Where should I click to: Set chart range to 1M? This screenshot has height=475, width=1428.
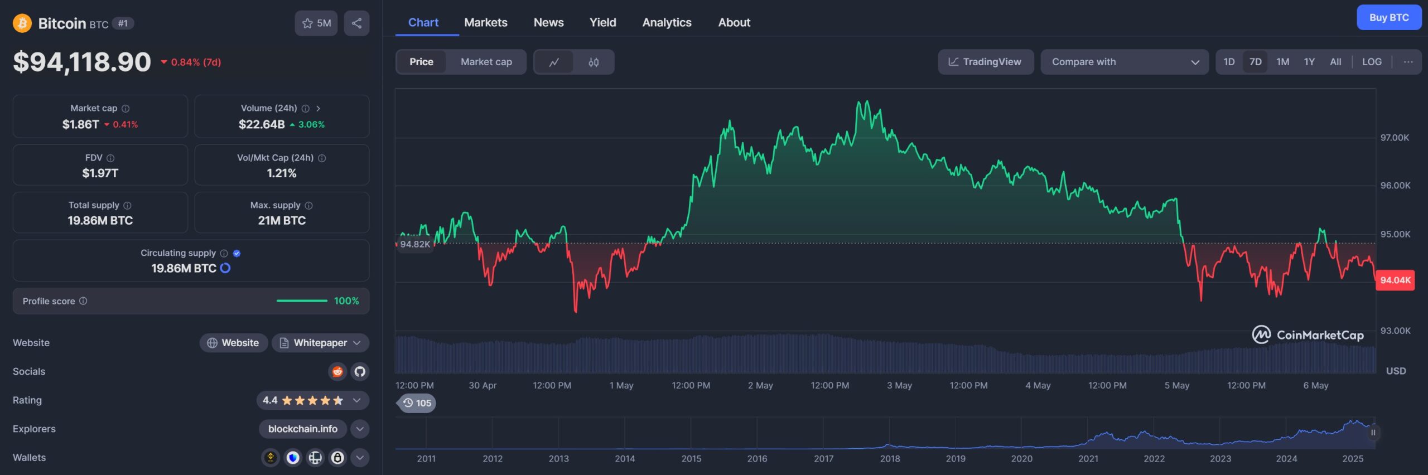[x=1282, y=62]
